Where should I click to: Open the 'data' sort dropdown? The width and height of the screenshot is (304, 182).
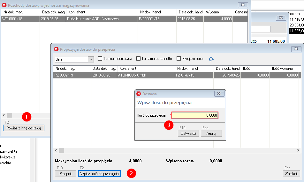pos(91,59)
